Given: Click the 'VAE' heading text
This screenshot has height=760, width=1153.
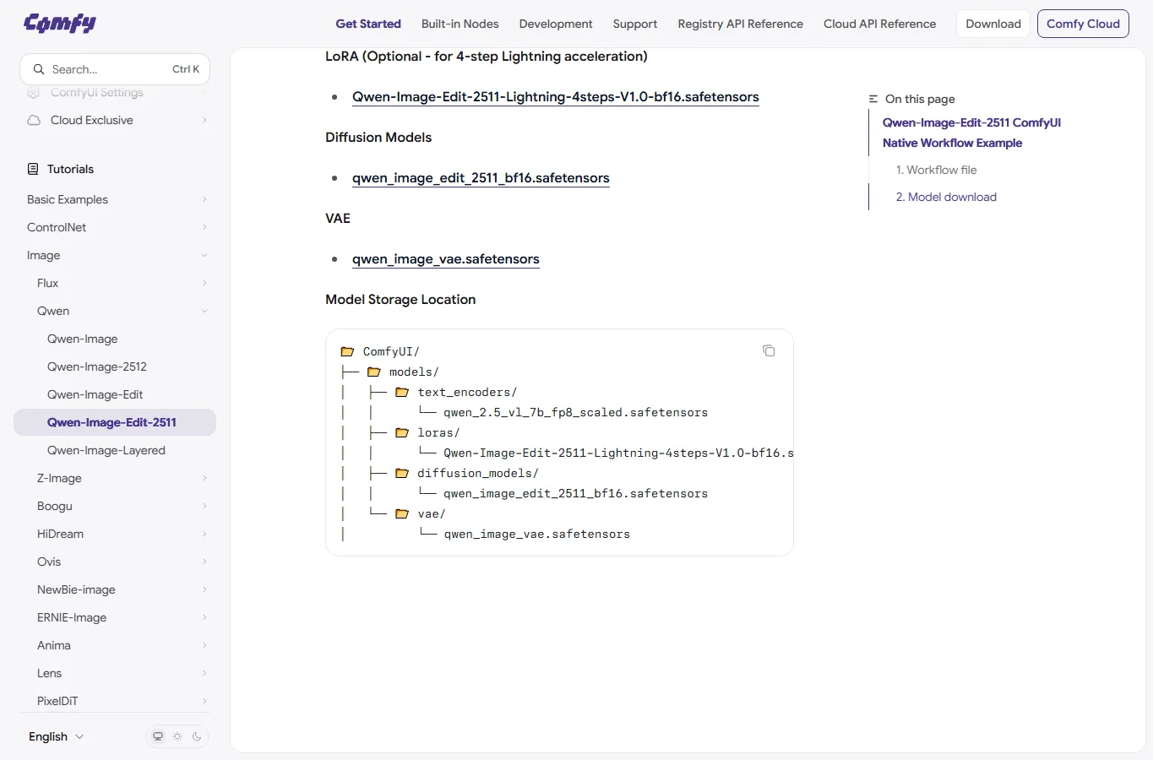Looking at the screenshot, I should pos(338,218).
